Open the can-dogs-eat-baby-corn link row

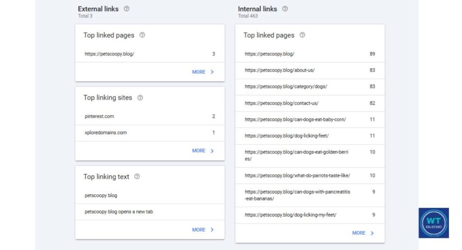point(310,119)
